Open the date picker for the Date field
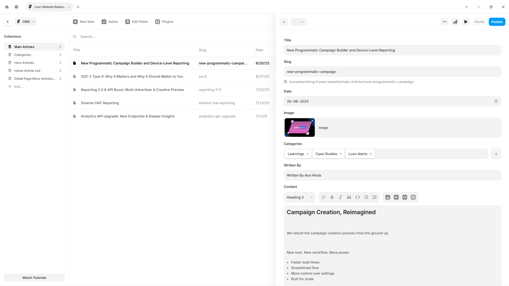The image size is (509, 286). point(496,101)
